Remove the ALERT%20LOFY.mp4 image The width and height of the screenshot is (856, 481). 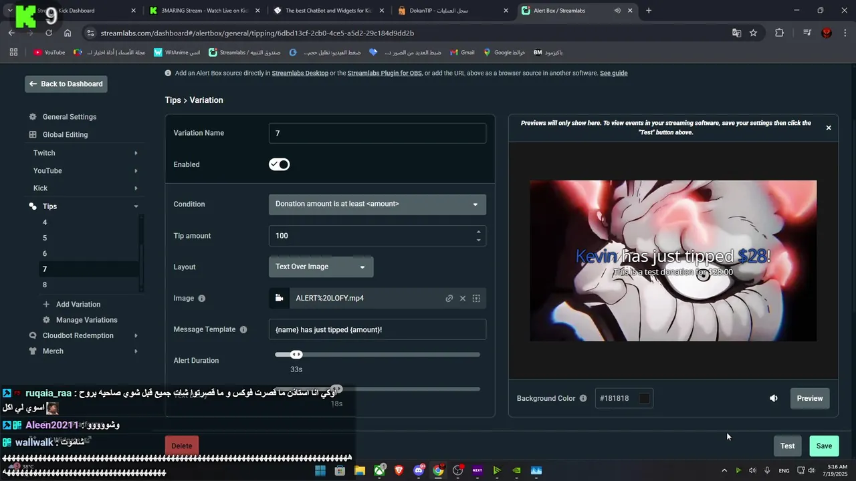coord(463,299)
